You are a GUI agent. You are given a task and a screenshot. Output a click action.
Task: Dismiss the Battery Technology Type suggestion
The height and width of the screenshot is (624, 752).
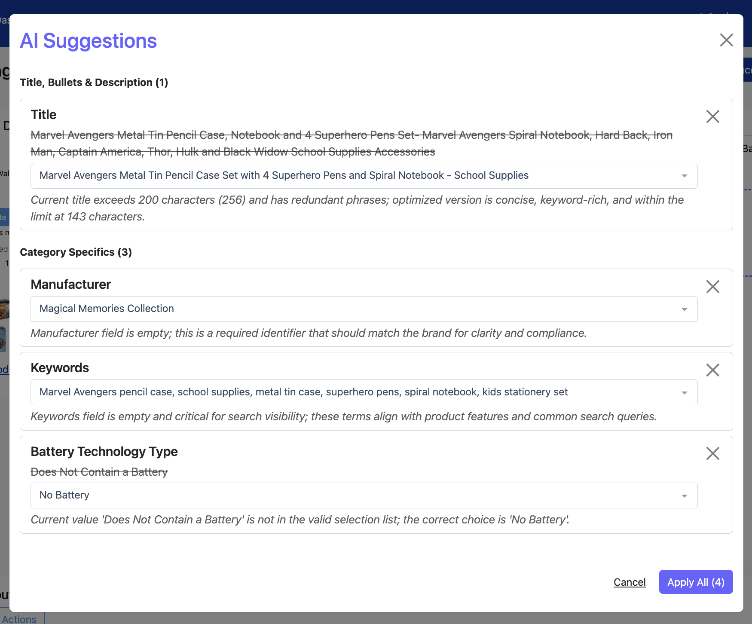tap(712, 453)
